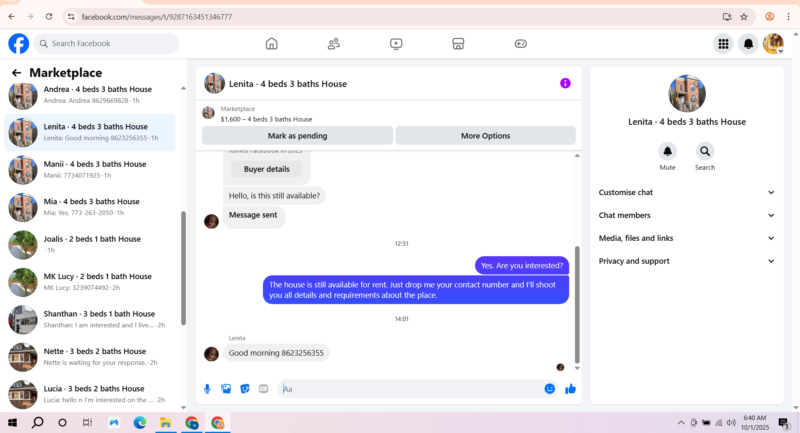This screenshot has width=800, height=433.
Task: Attach a photo with the image icon
Action: coord(226,389)
